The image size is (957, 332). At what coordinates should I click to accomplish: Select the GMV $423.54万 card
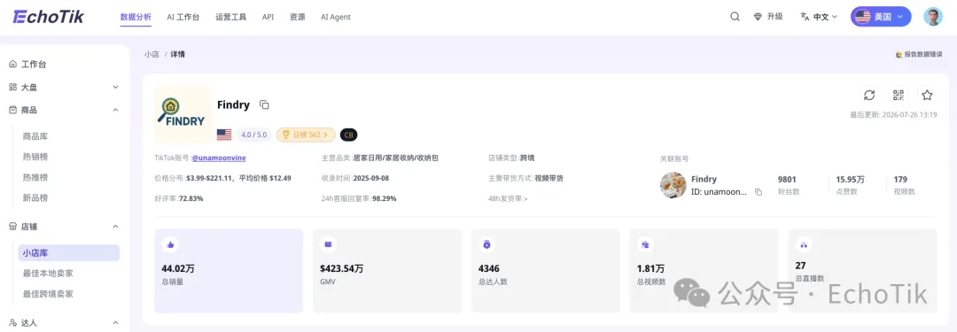(x=387, y=270)
